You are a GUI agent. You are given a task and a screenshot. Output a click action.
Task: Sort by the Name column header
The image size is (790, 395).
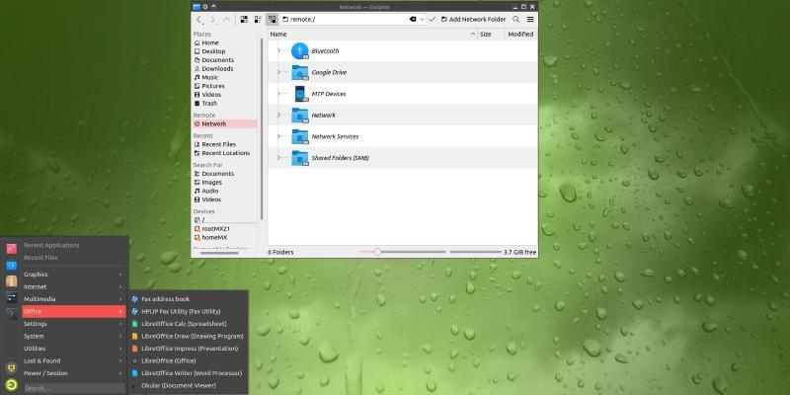pyautogui.click(x=373, y=35)
